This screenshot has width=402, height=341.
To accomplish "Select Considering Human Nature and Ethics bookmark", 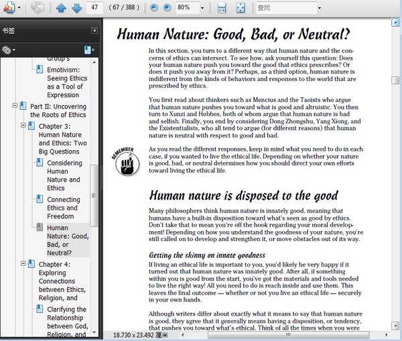I will (x=64, y=176).
